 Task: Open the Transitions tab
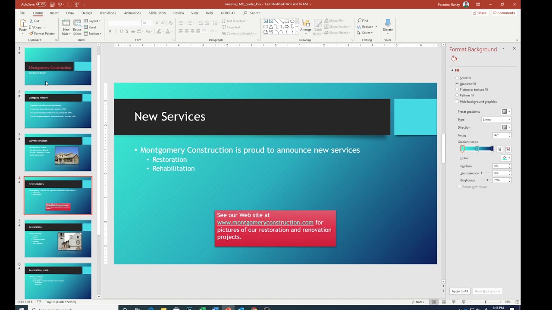[x=108, y=13]
